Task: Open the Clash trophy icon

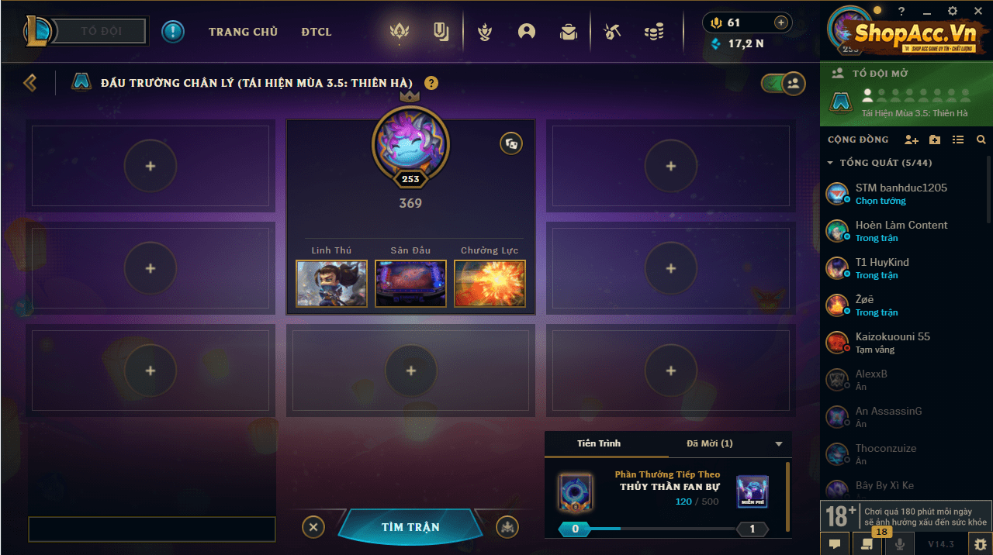Action: click(x=485, y=32)
